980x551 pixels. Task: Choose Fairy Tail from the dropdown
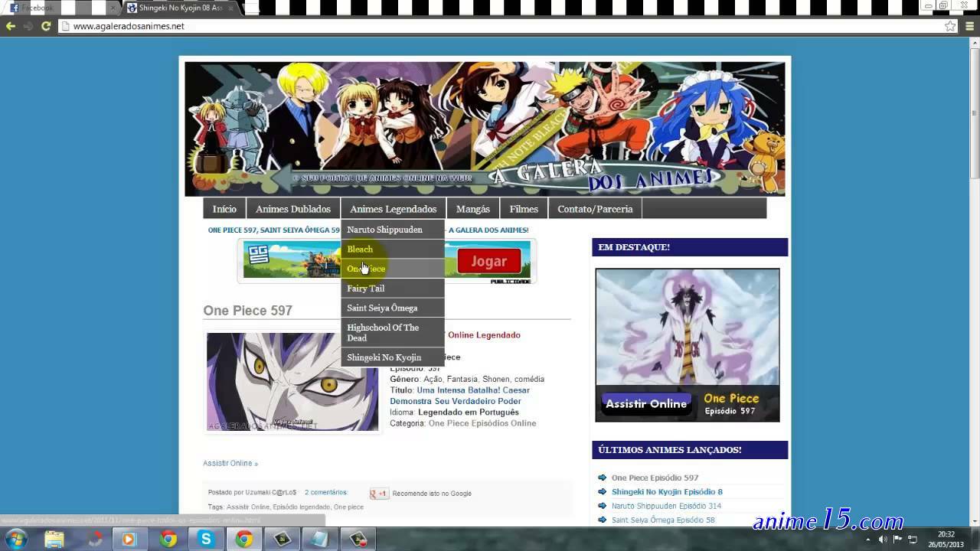[x=392, y=289]
